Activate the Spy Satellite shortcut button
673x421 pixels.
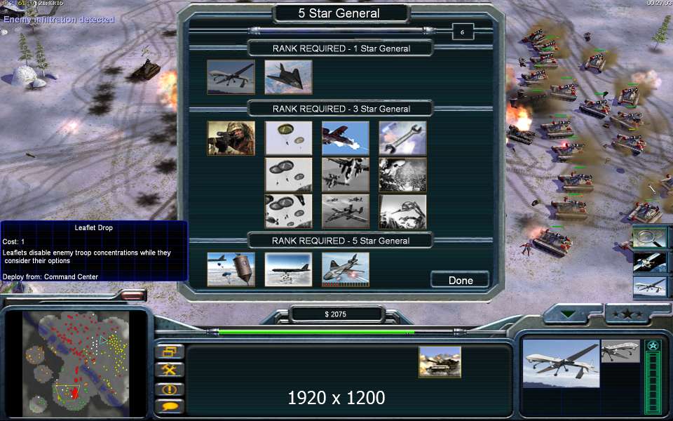649,262
